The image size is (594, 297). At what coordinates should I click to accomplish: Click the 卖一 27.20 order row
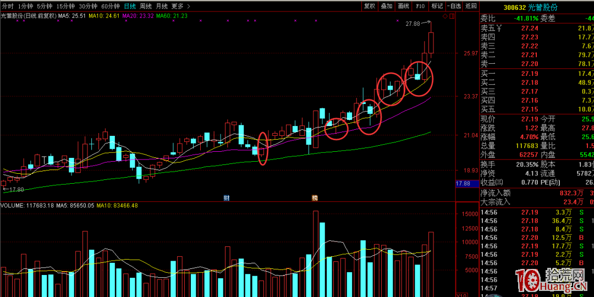pyautogui.click(x=537, y=64)
